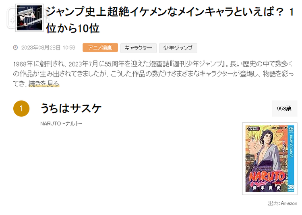Click the rank 1 gold circle badge

tap(21, 108)
